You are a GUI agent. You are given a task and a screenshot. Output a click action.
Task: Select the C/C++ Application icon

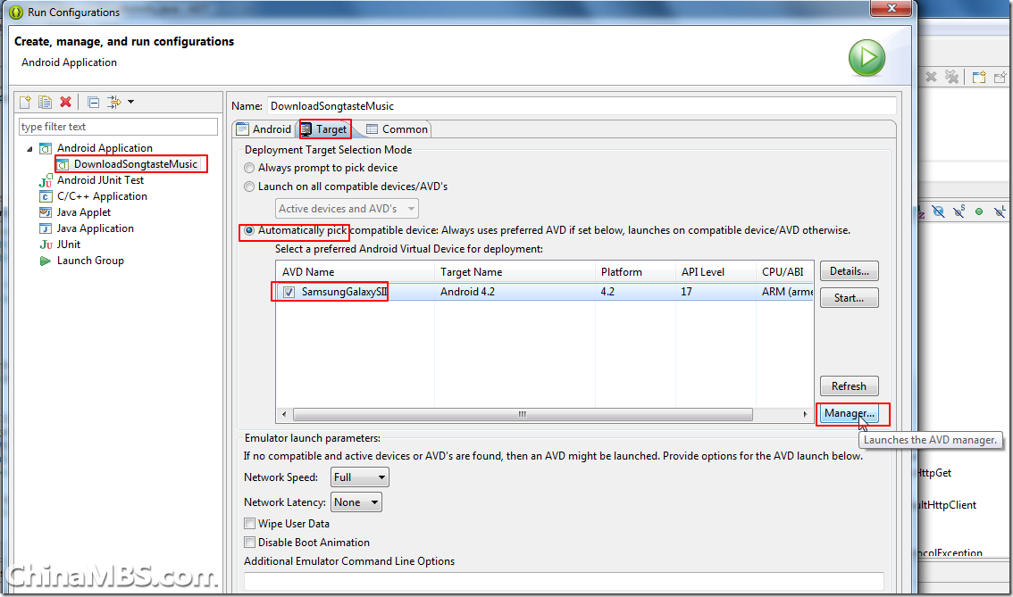click(46, 197)
